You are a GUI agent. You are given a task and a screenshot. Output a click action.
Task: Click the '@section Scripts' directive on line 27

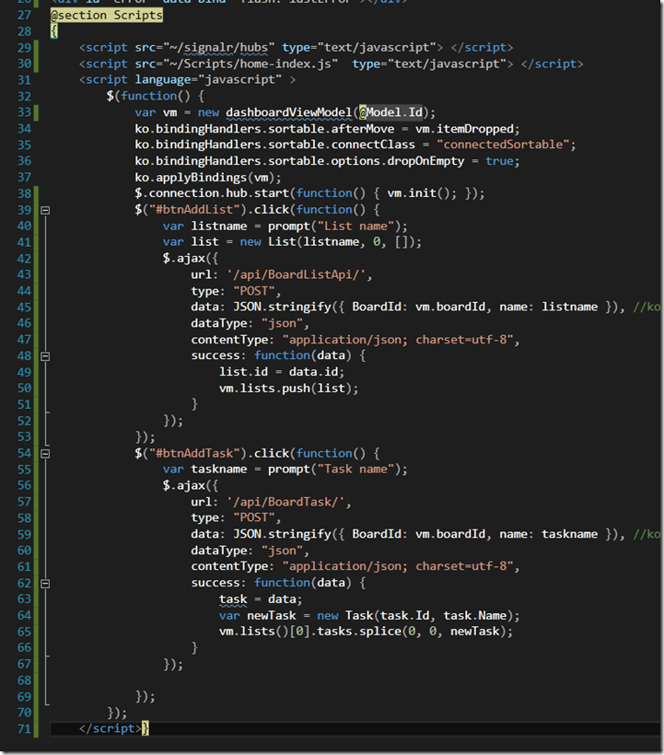point(107,16)
